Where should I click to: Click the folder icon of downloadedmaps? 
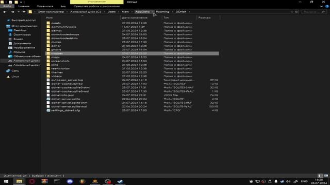pos(48,34)
